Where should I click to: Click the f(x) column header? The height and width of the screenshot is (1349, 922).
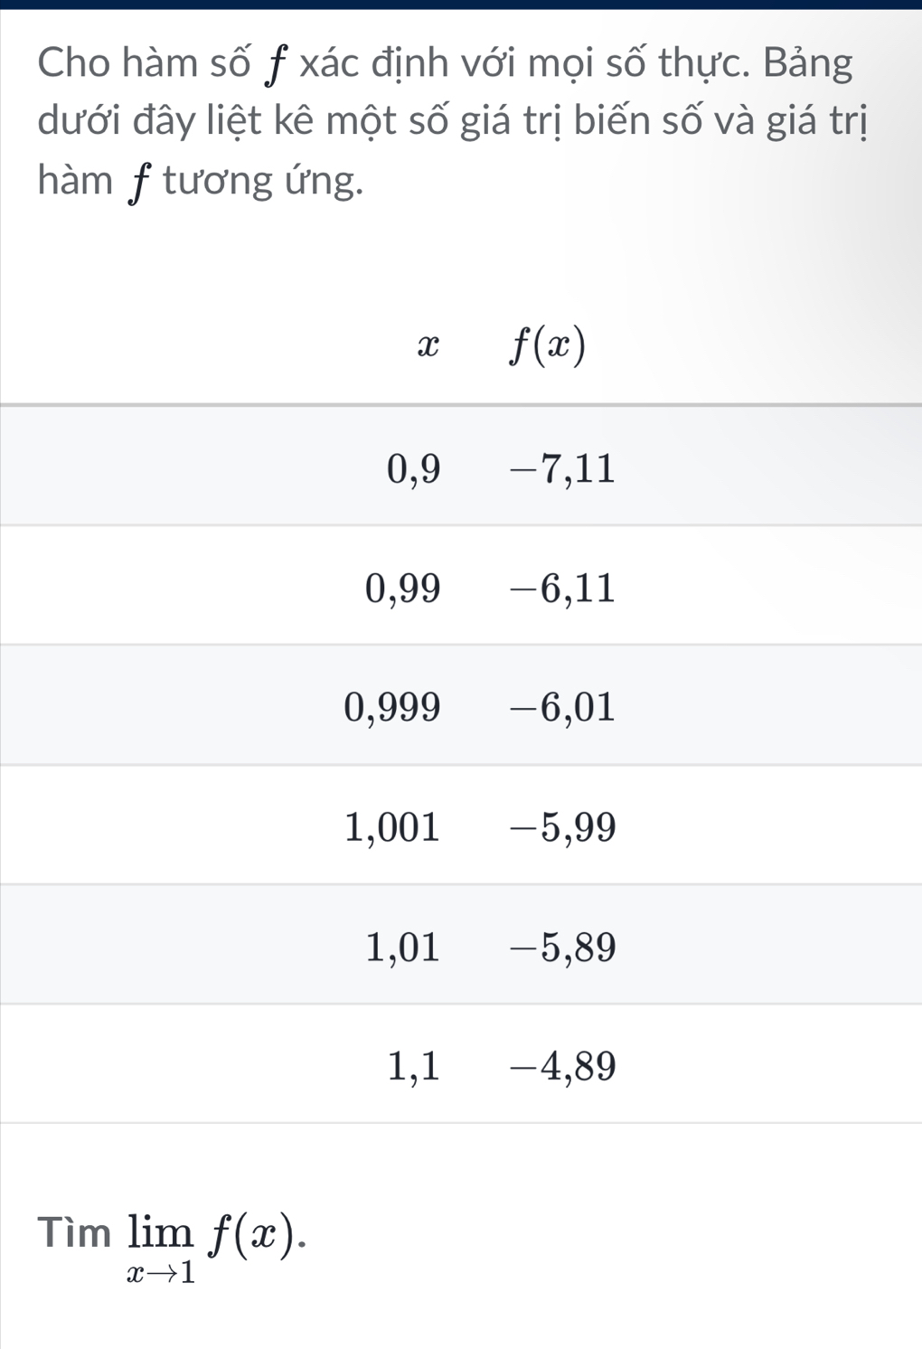point(548,346)
